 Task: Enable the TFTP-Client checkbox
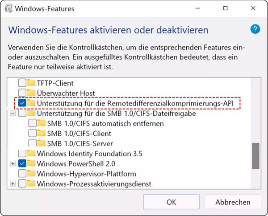tap(21, 83)
